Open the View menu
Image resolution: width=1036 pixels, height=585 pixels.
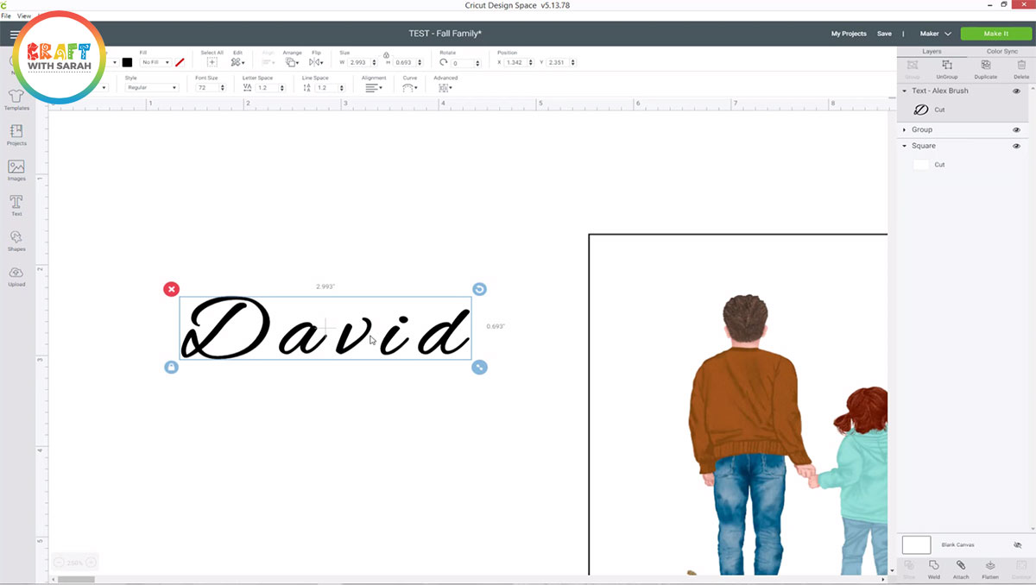click(x=23, y=16)
